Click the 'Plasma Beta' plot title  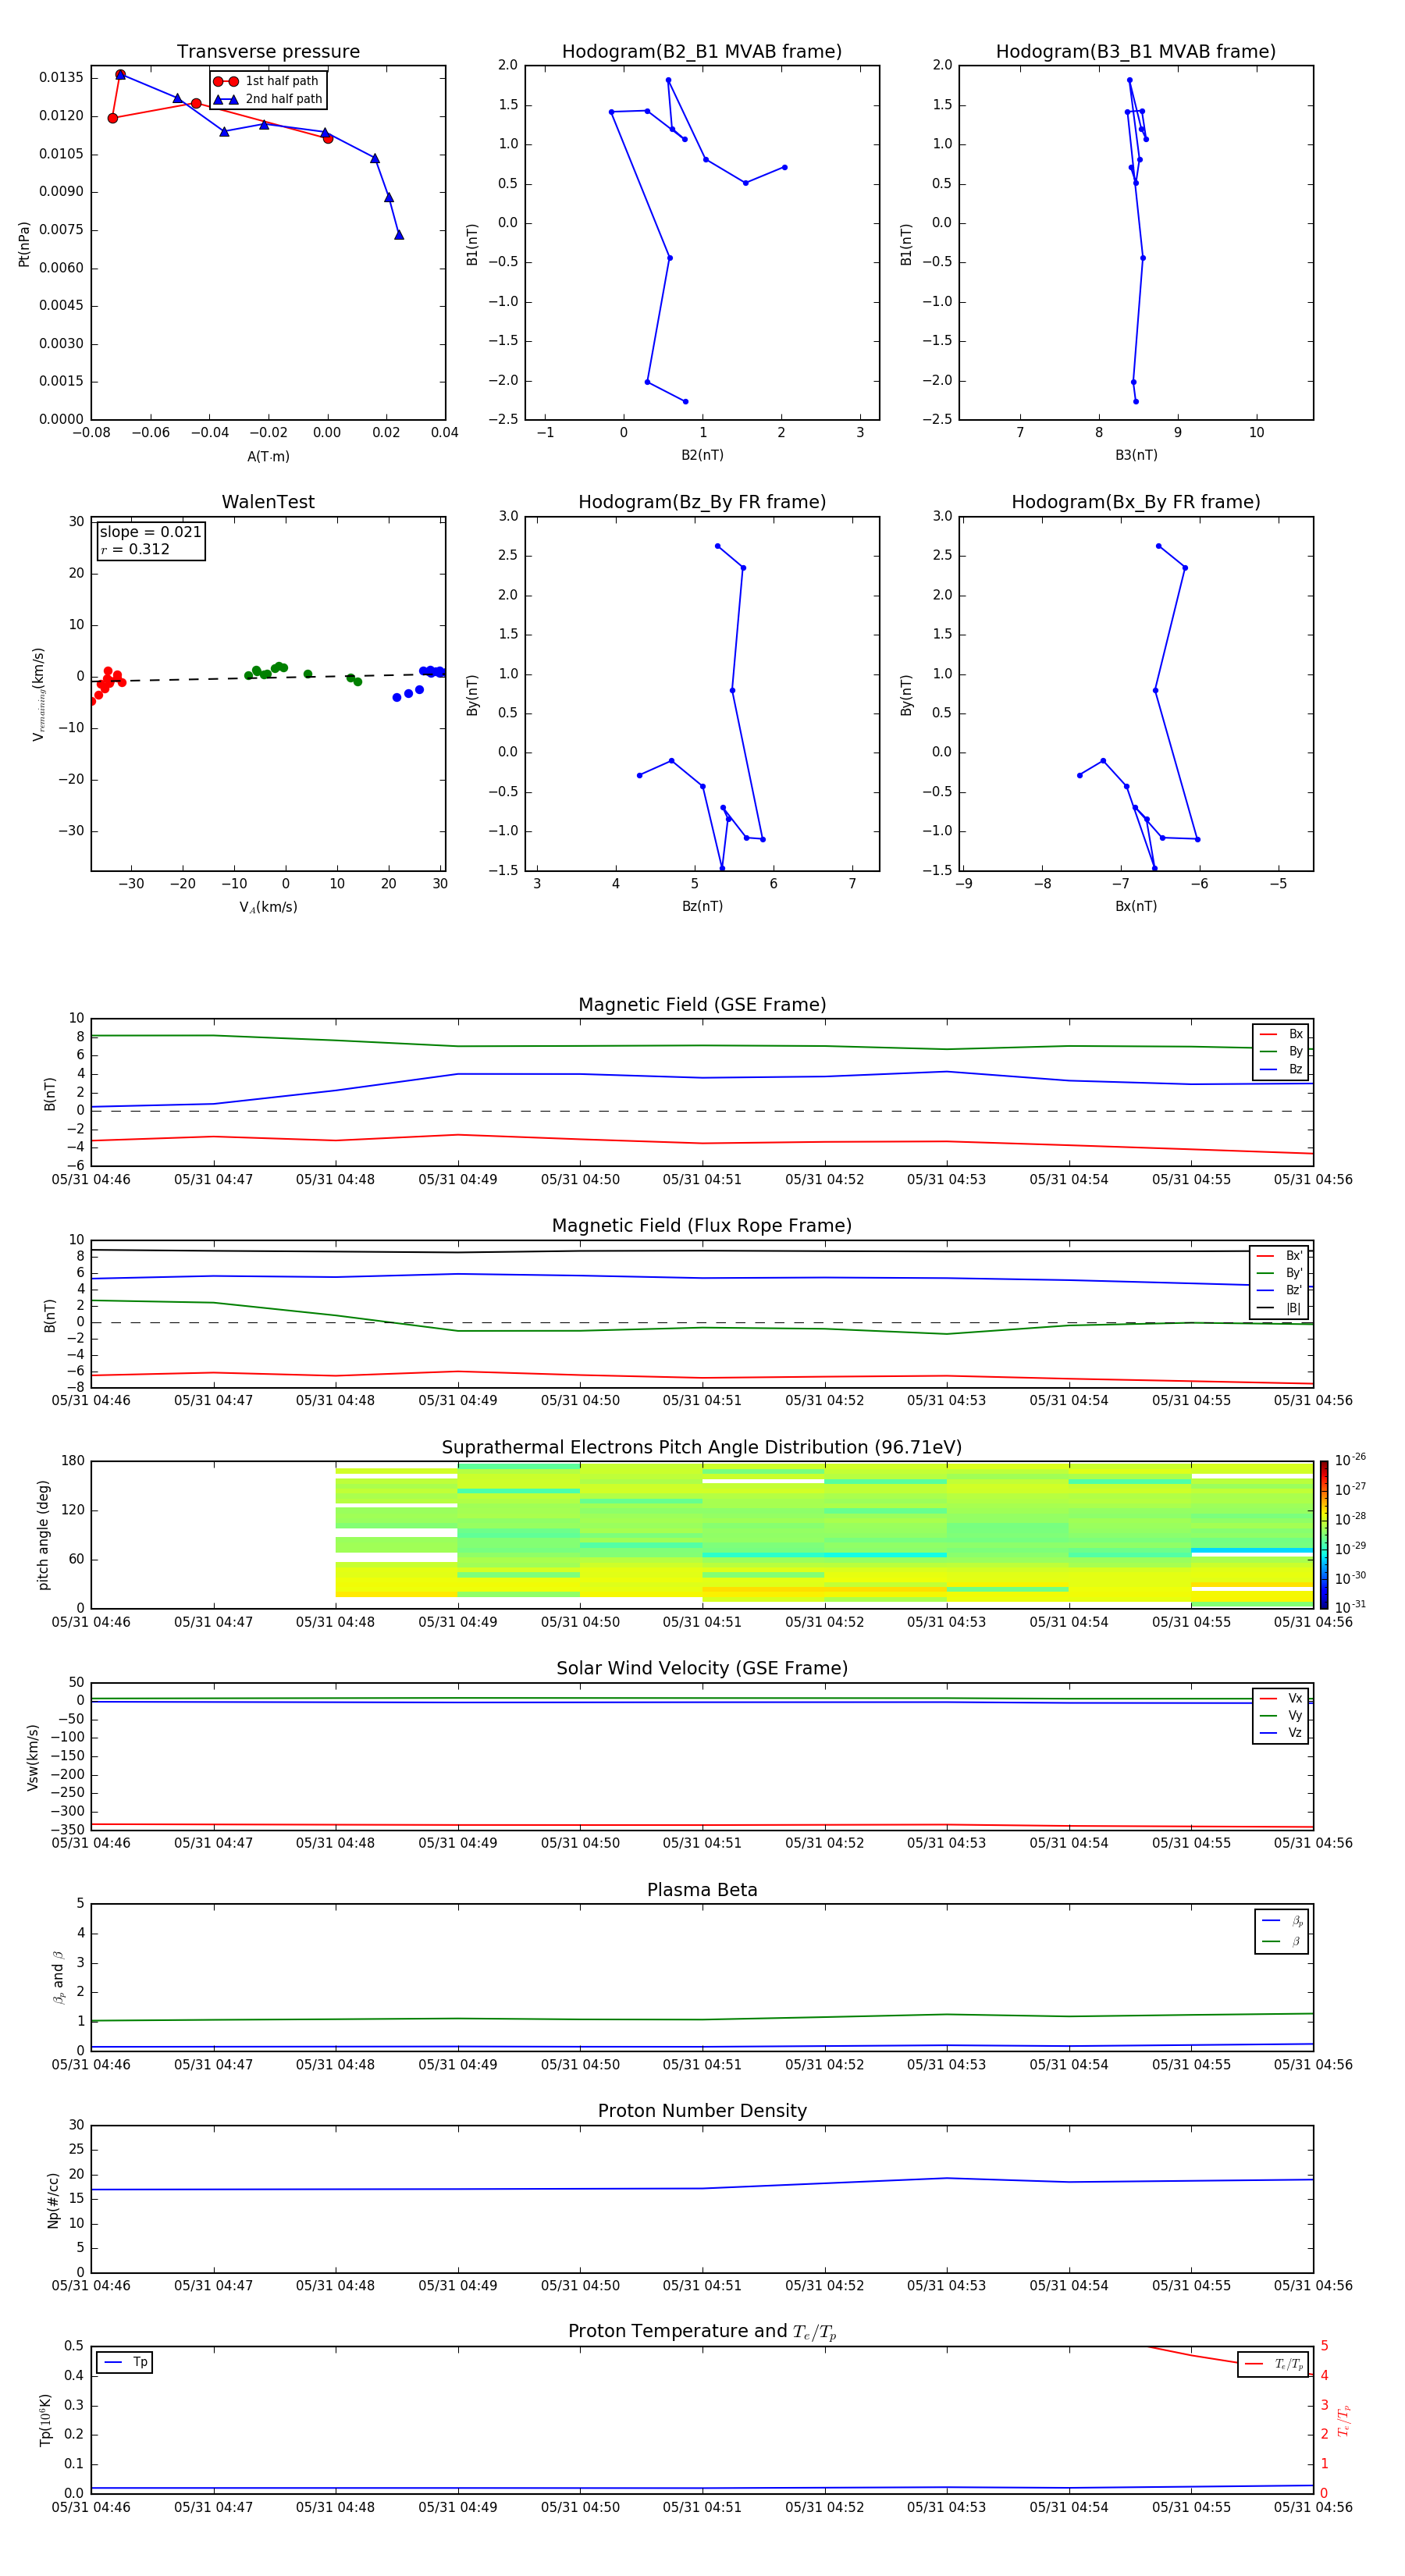click(702, 1890)
